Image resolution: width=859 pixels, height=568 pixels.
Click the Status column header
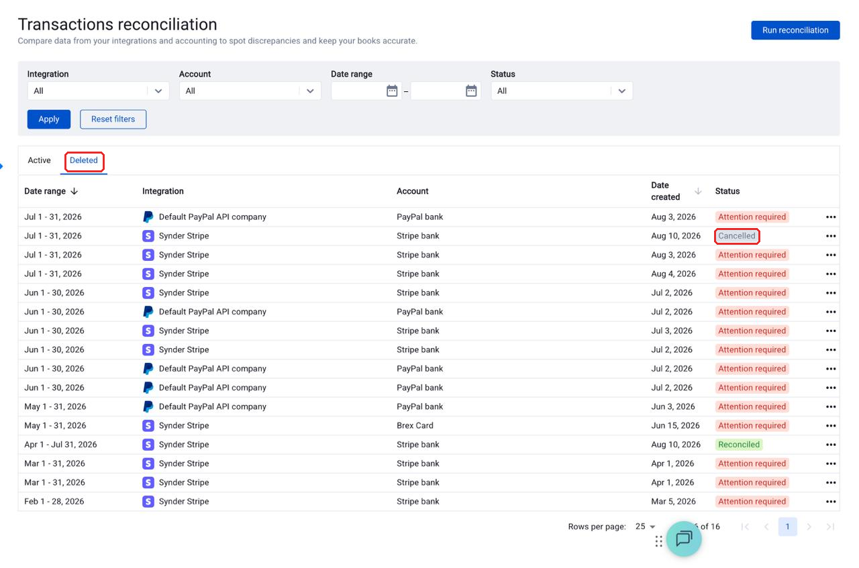click(x=727, y=191)
